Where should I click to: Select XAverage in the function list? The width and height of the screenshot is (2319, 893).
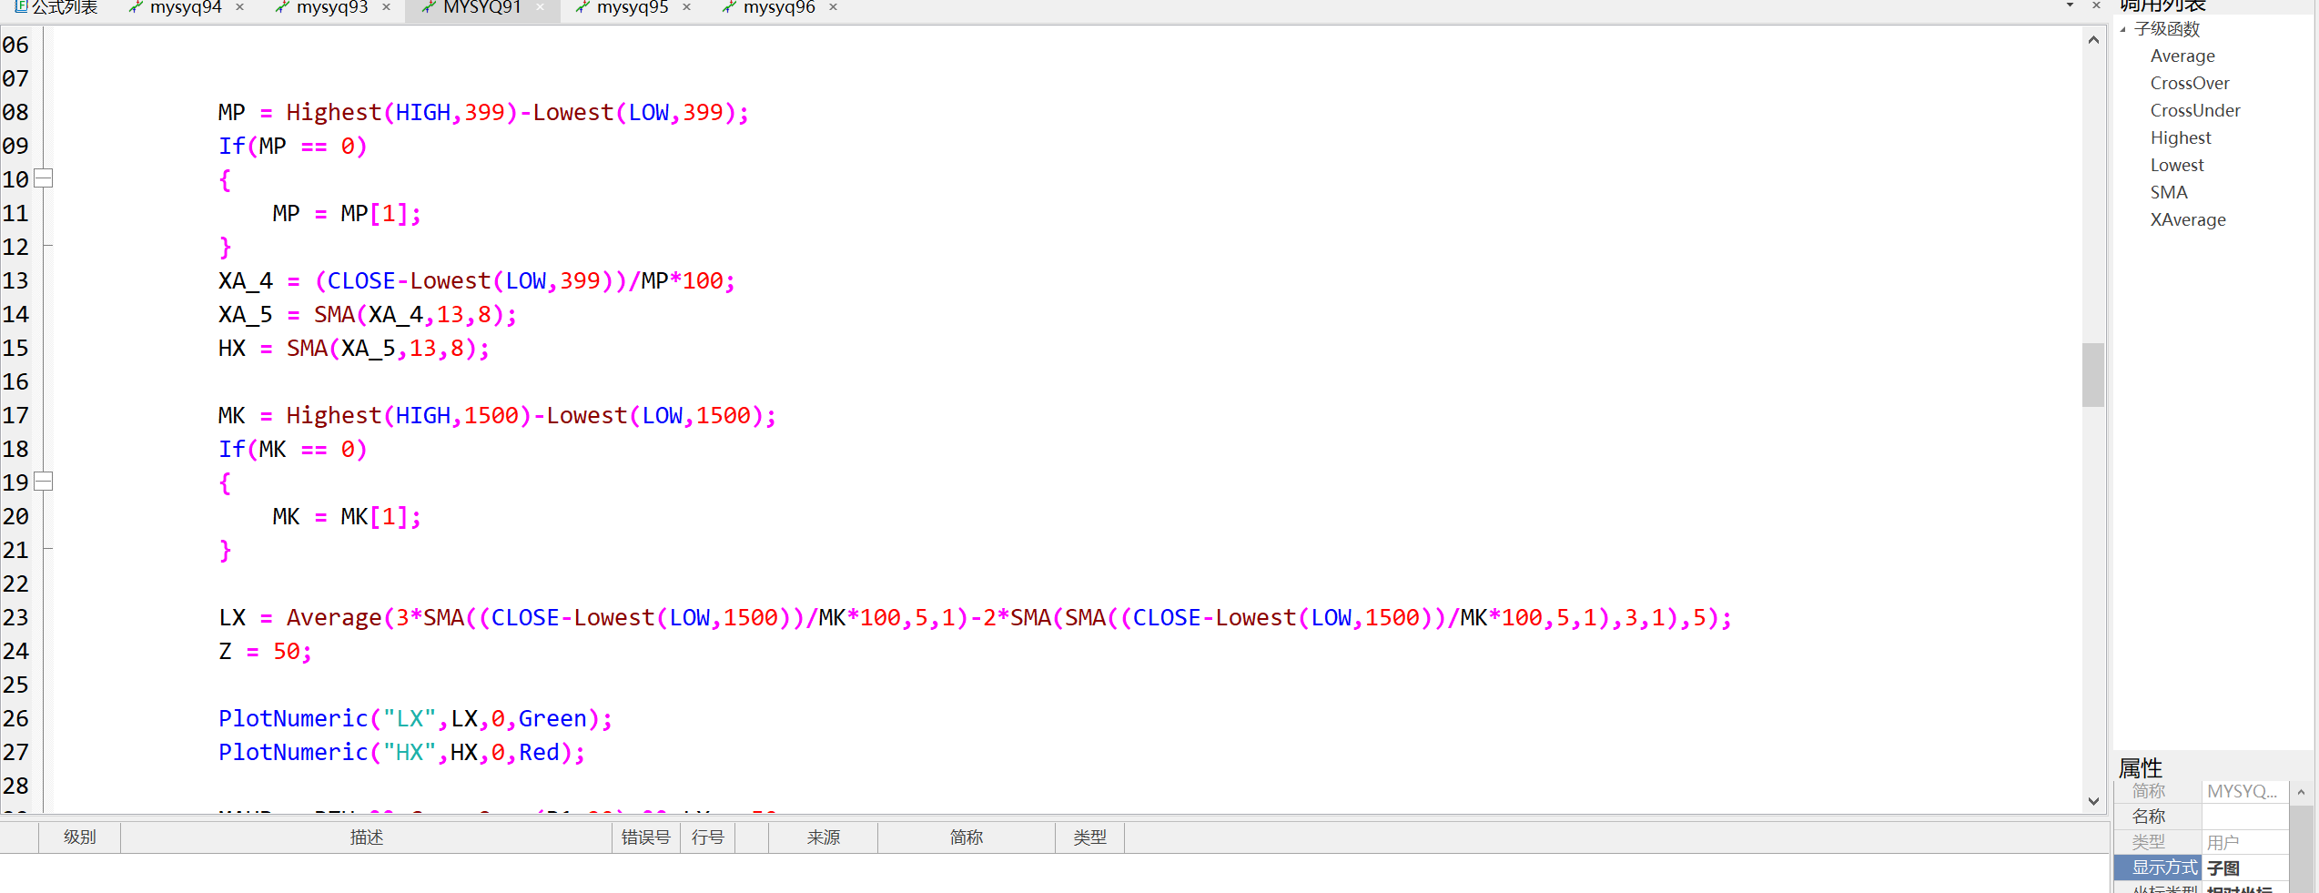(x=2187, y=220)
